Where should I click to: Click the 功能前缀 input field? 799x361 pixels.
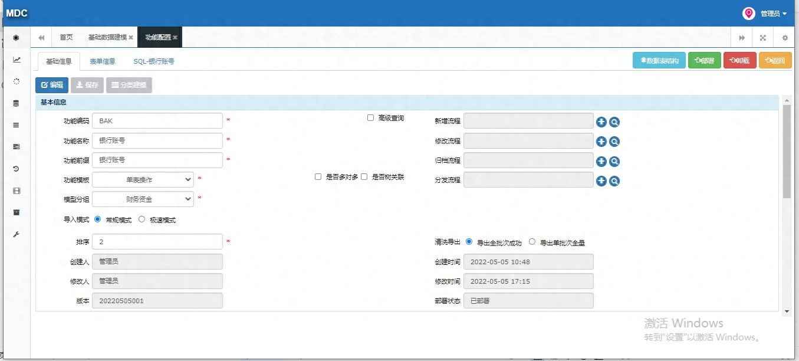(x=157, y=160)
